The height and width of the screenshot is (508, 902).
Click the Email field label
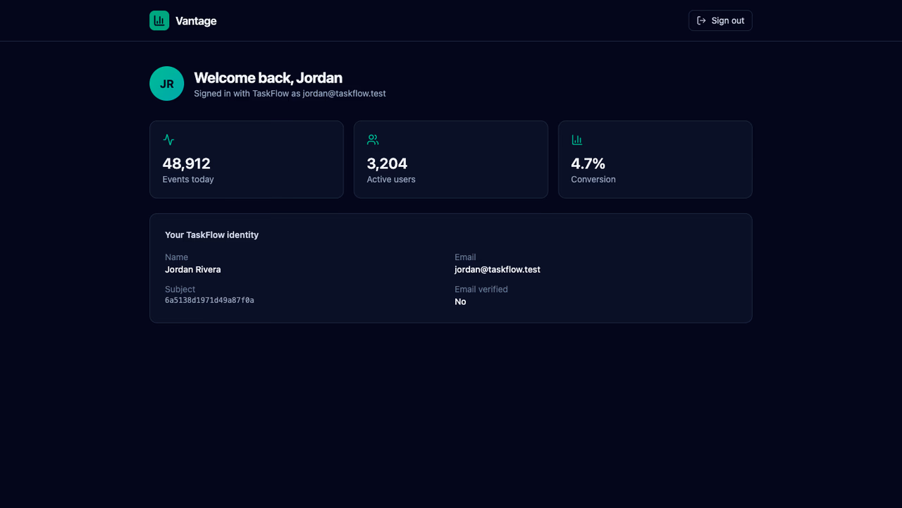coord(465,257)
